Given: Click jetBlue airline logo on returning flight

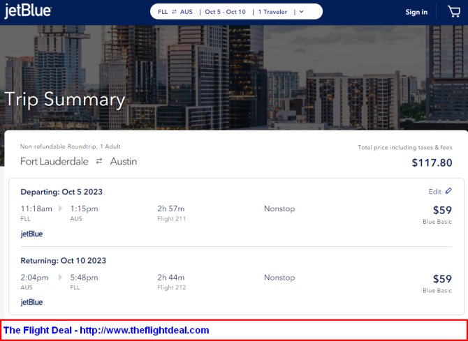Looking at the screenshot, I should click(32, 303).
